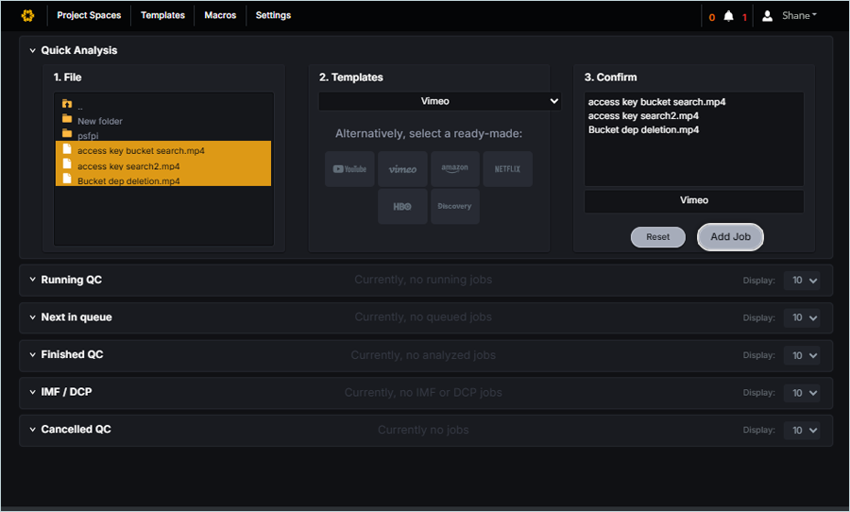Pick the Netflix ready-made template

pyautogui.click(x=508, y=169)
